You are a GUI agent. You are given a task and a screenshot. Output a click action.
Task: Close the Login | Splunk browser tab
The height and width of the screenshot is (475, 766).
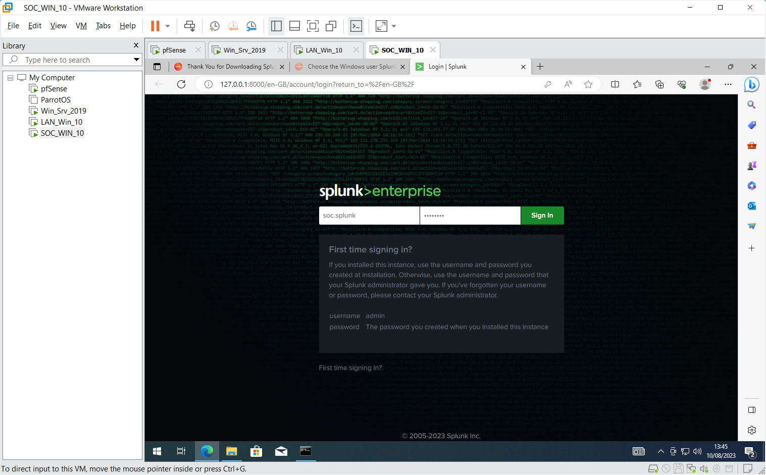(x=523, y=67)
